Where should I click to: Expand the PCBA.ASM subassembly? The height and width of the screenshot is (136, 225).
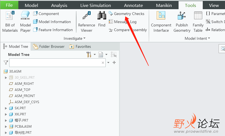pos(6,127)
